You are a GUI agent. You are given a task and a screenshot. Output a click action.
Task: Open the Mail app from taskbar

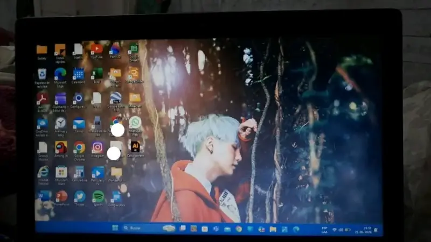(227, 229)
